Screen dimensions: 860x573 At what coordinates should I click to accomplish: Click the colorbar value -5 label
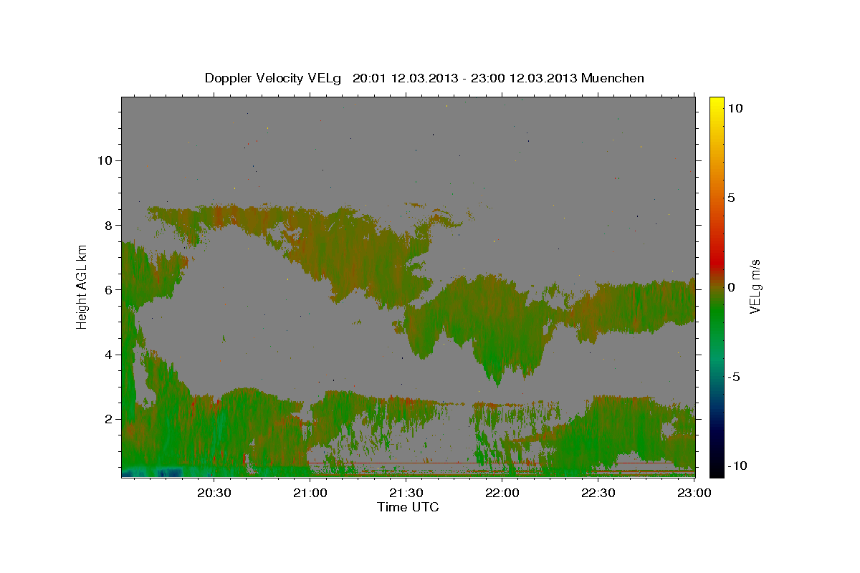point(734,376)
